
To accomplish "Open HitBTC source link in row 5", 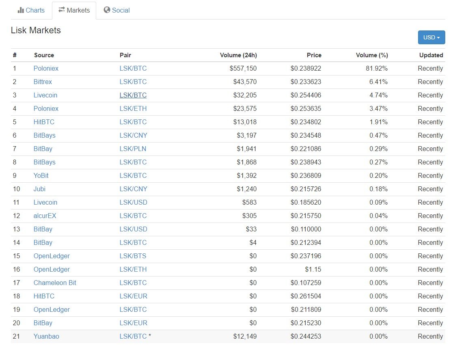I will pyautogui.click(x=44, y=122).
